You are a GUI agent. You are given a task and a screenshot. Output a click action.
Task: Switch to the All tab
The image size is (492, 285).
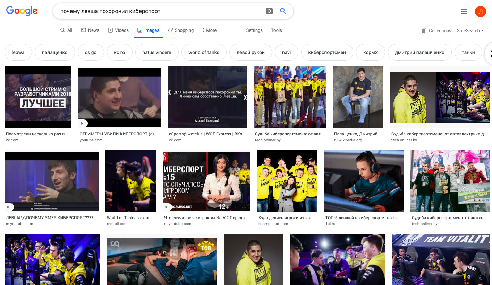coord(66,30)
